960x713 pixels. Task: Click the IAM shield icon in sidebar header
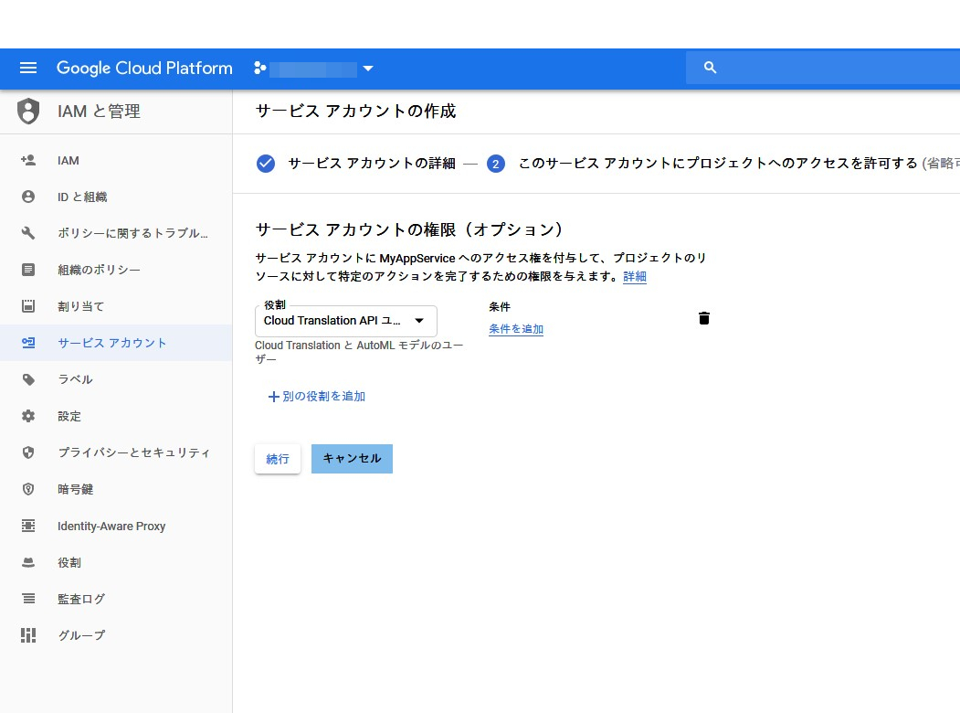[x=29, y=112]
